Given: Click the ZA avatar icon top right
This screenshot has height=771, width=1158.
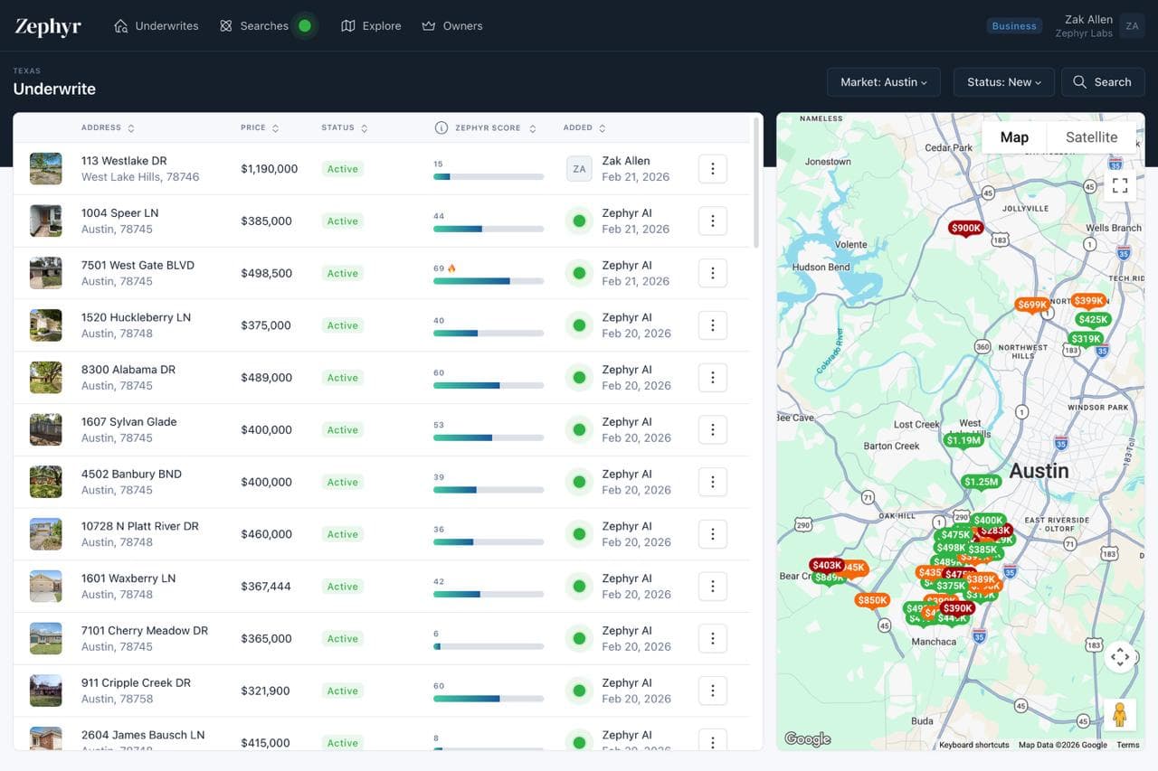Looking at the screenshot, I should pos(1132,25).
